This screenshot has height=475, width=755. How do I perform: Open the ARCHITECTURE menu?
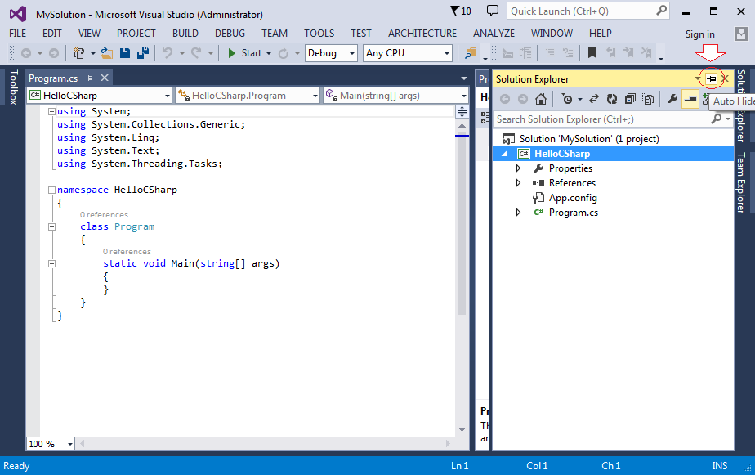(x=422, y=34)
